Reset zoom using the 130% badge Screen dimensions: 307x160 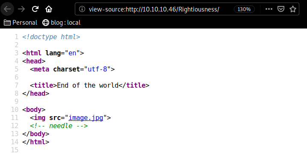244,9
